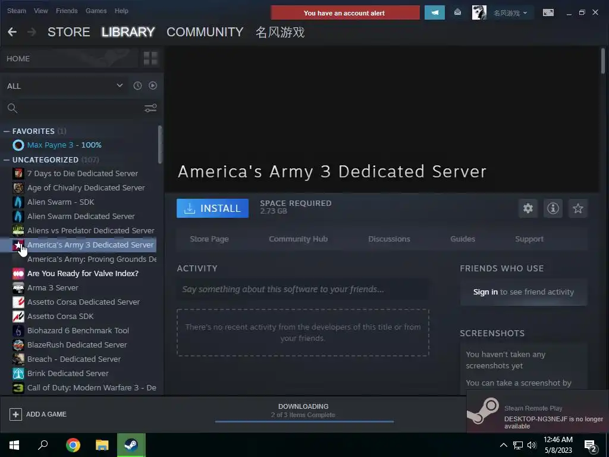Viewport: 609px width, 457px height.
Task: Open the Friends menu
Action: pos(67,11)
